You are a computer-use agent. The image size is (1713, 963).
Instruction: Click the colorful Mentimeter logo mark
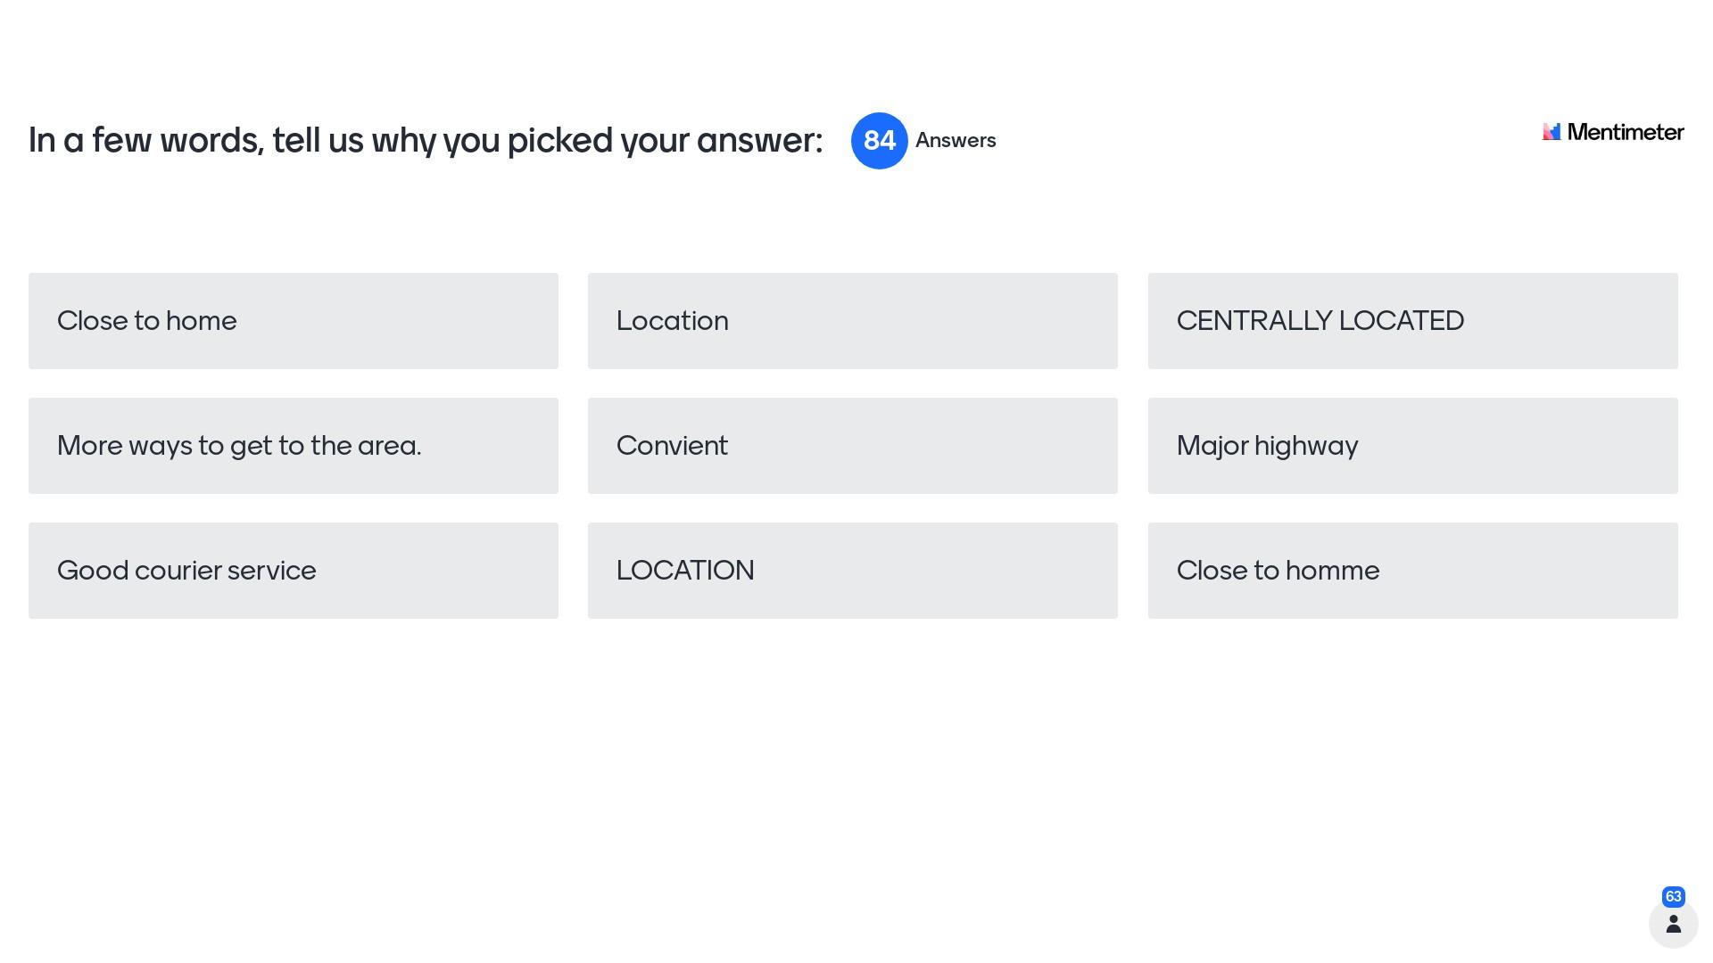coord(1552,132)
